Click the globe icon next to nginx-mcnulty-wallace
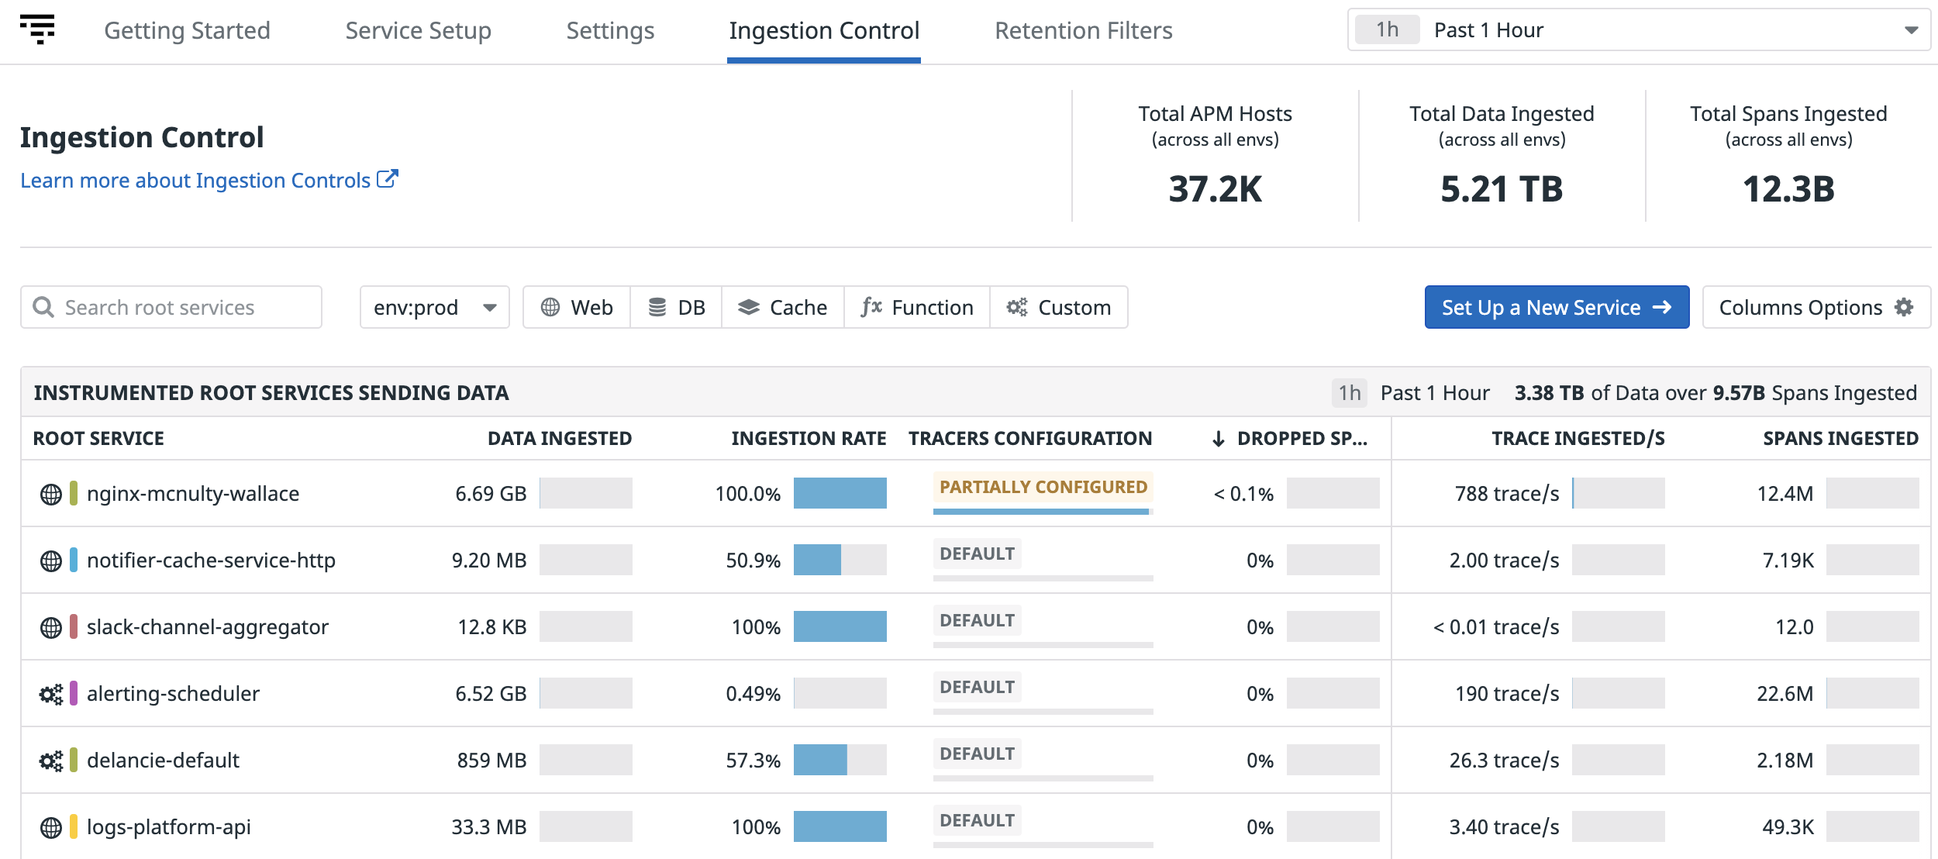1938x859 pixels. [x=51, y=494]
